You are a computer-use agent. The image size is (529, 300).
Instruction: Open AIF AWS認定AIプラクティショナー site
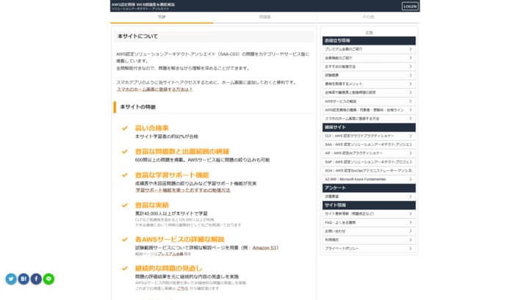tap(369, 153)
